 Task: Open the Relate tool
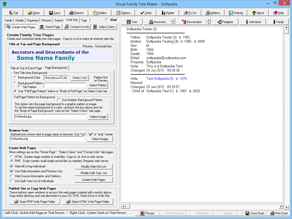coord(168,13)
